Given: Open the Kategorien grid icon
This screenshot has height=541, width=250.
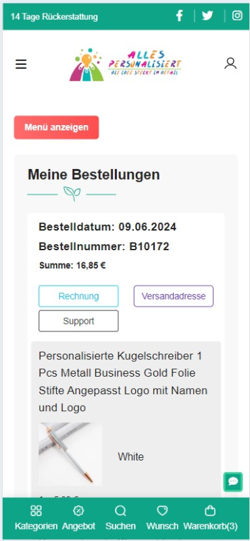Looking at the screenshot, I should pyautogui.click(x=36, y=511).
